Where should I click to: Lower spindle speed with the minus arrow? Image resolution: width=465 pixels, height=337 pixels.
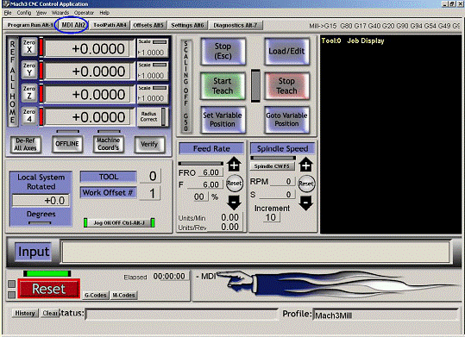click(305, 203)
